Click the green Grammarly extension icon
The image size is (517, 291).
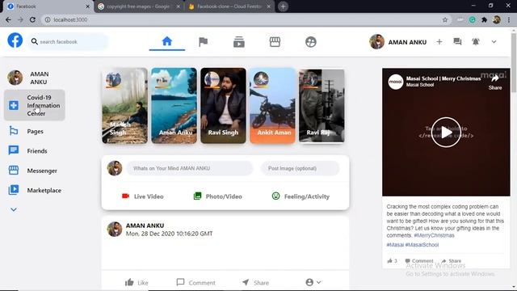472,19
